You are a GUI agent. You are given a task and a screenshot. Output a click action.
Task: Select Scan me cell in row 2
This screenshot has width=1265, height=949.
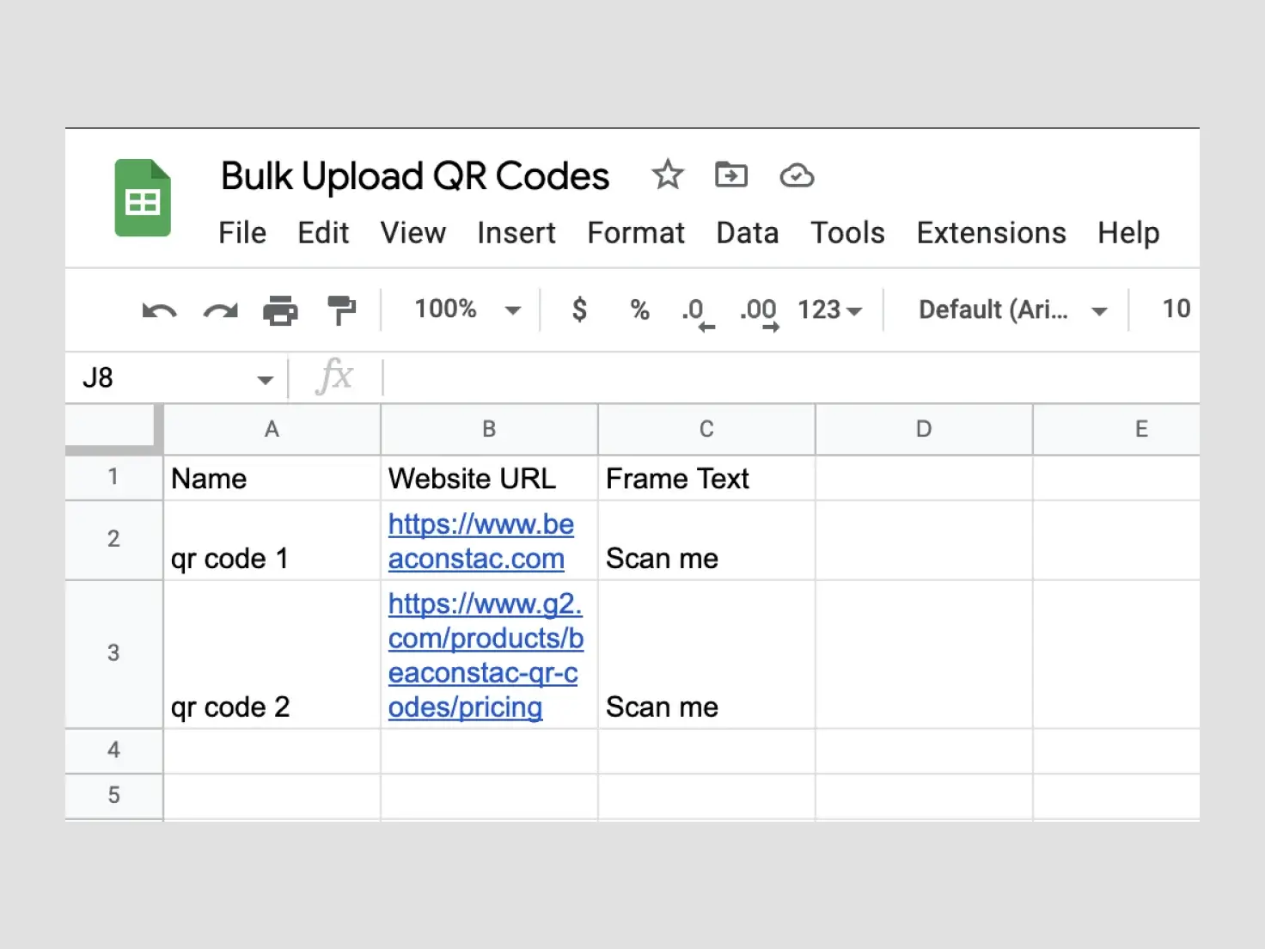coord(706,541)
